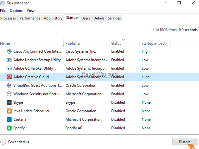Click Microsoft Corporation in Windows Security row
Viewport: 199px width, 149px height.
tap(84, 94)
